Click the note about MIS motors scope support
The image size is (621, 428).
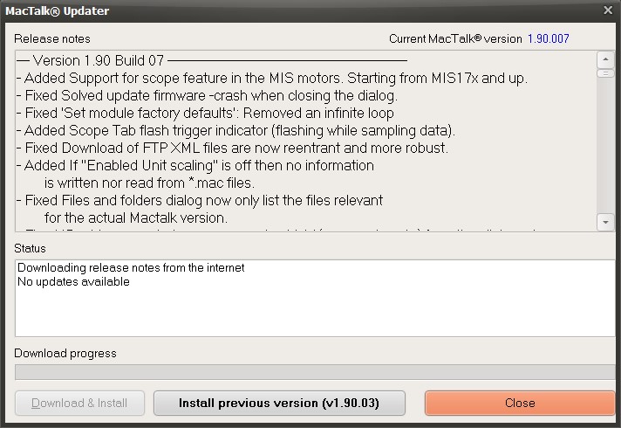click(272, 78)
